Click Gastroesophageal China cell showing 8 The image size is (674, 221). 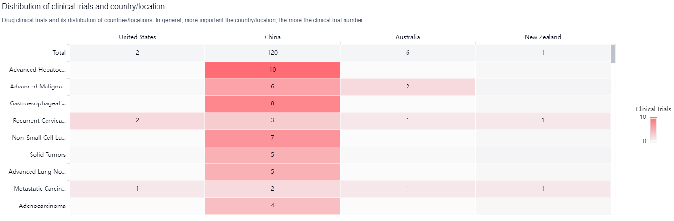click(x=272, y=103)
